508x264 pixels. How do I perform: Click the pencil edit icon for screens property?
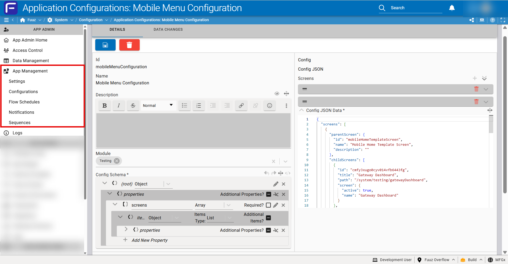275,205
